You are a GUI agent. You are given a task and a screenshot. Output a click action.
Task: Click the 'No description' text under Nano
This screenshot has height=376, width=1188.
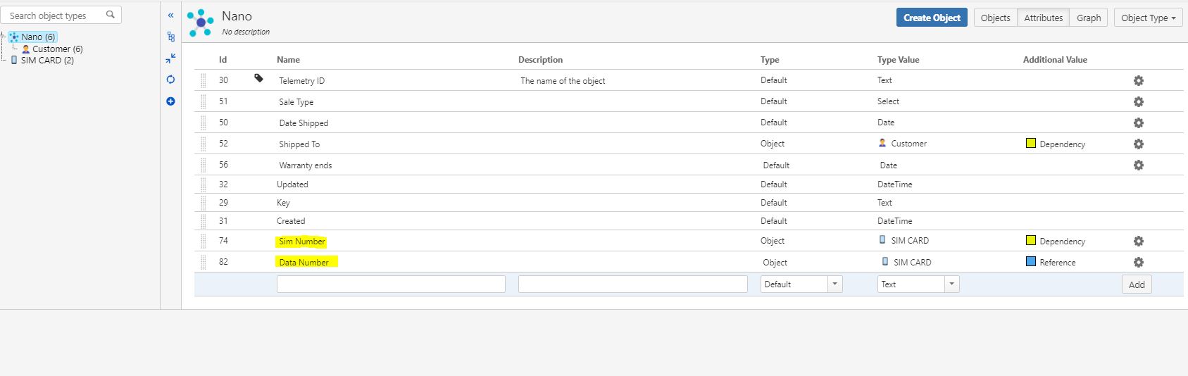click(x=246, y=32)
